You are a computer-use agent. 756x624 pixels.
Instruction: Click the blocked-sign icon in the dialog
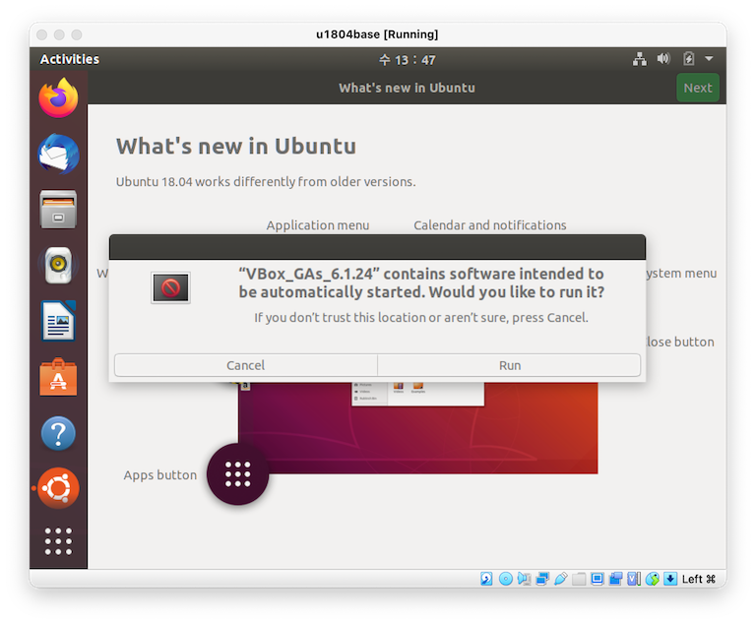(170, 288)
